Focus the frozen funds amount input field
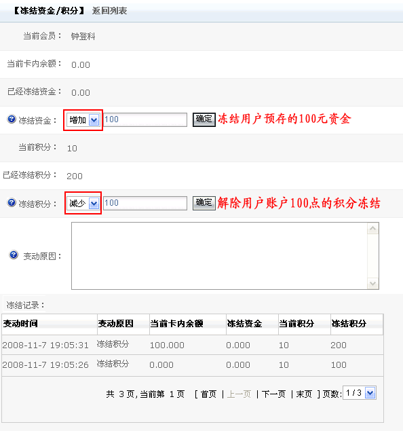 [x=145, y=120]
